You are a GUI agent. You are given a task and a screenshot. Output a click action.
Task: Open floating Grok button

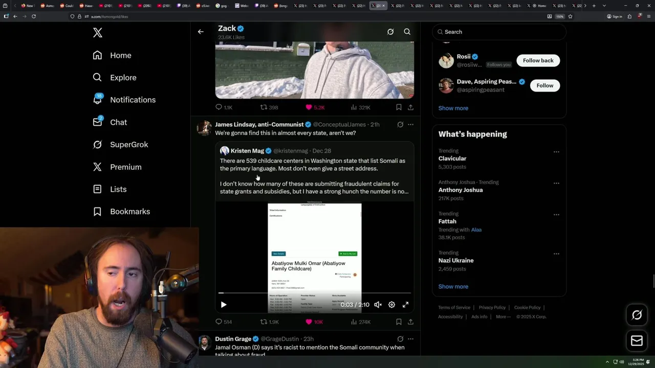pyautogui.click(x=637, y=315)
